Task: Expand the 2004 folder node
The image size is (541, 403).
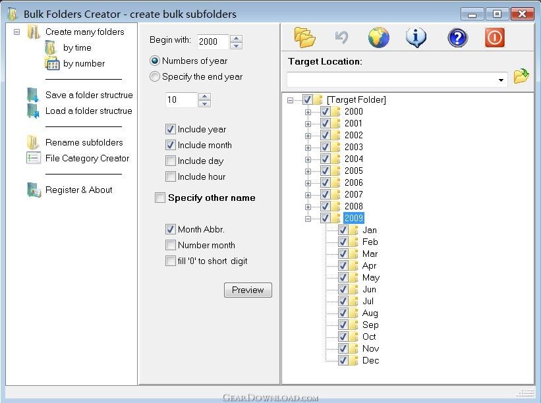Action: (x=308, y=159)
